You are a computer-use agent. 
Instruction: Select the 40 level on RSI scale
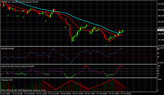click(x=158, y=53)
